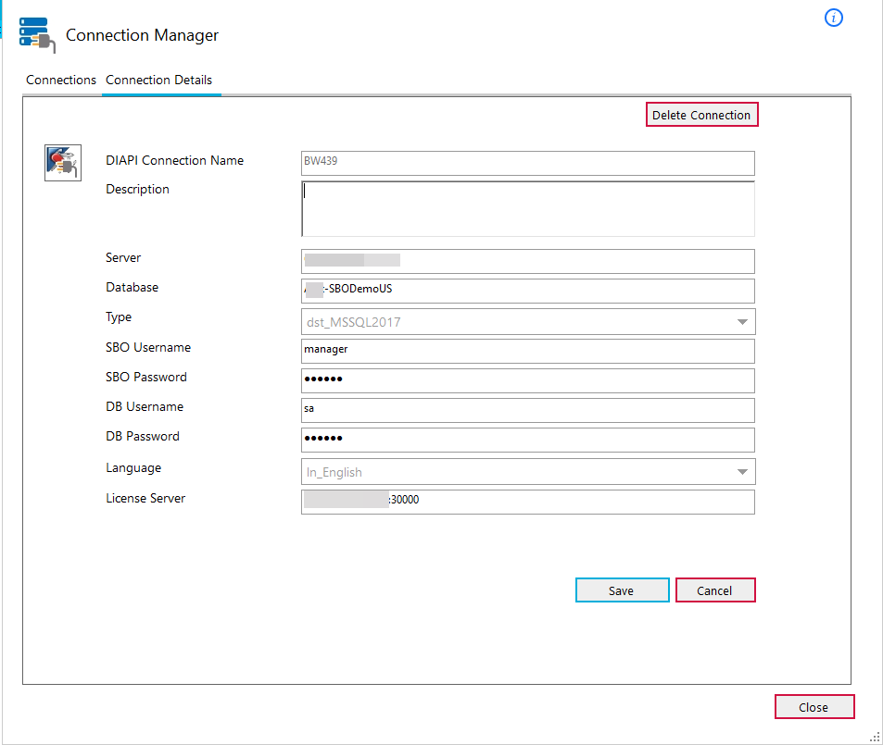
Task: Click the Close button
Action: 814,707
